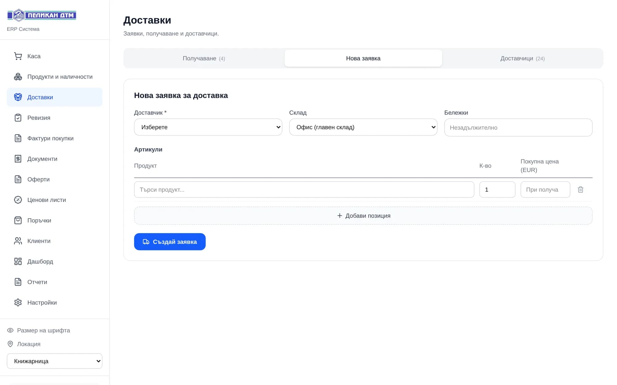Click the Ценови листи percent badge icon

(18, 200)
